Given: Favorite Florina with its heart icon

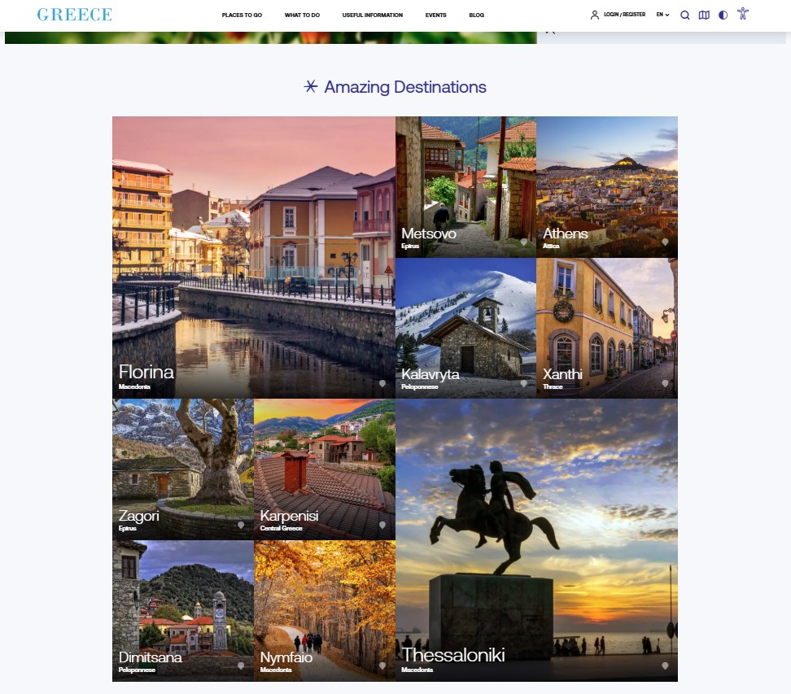Looking at the screenshot, I should point(382,383).
